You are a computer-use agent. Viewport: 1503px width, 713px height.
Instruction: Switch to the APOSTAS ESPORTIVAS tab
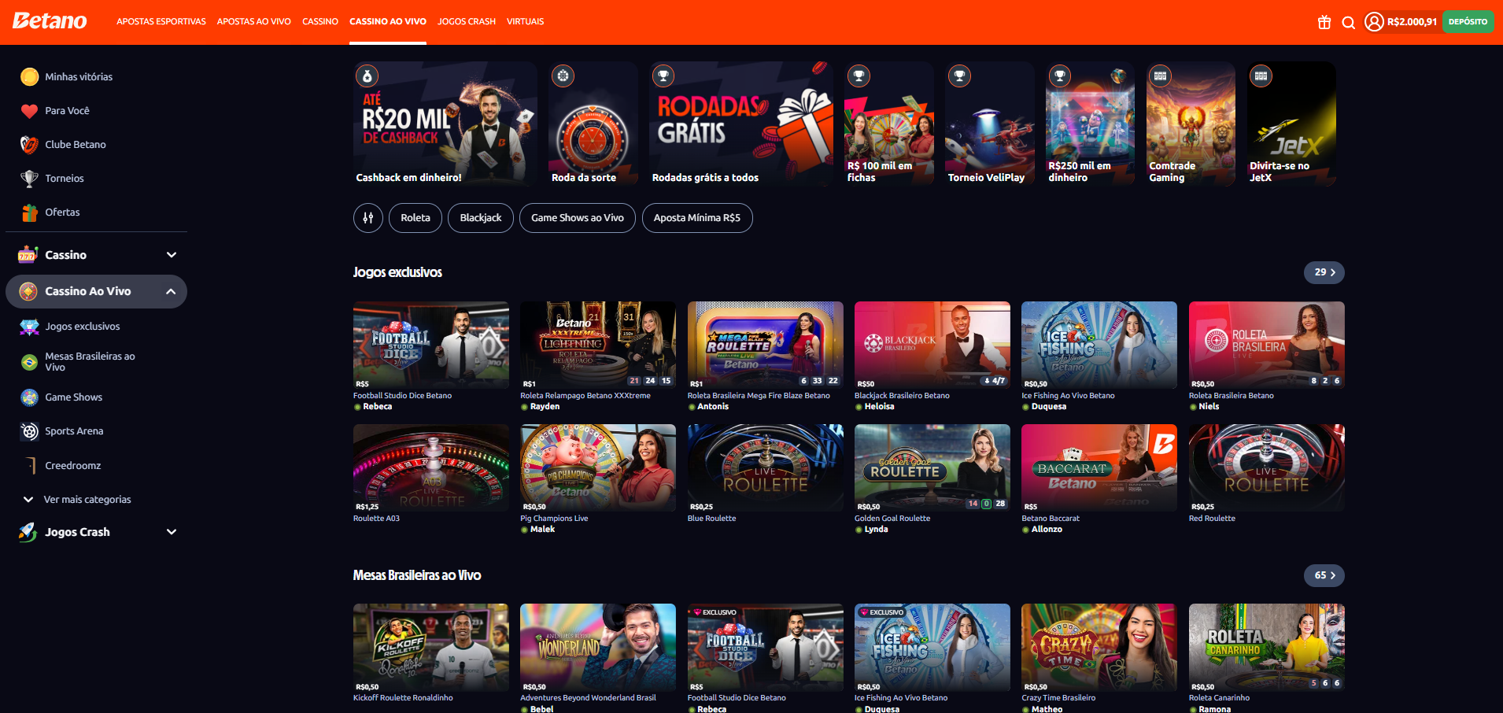pos(161,22)
